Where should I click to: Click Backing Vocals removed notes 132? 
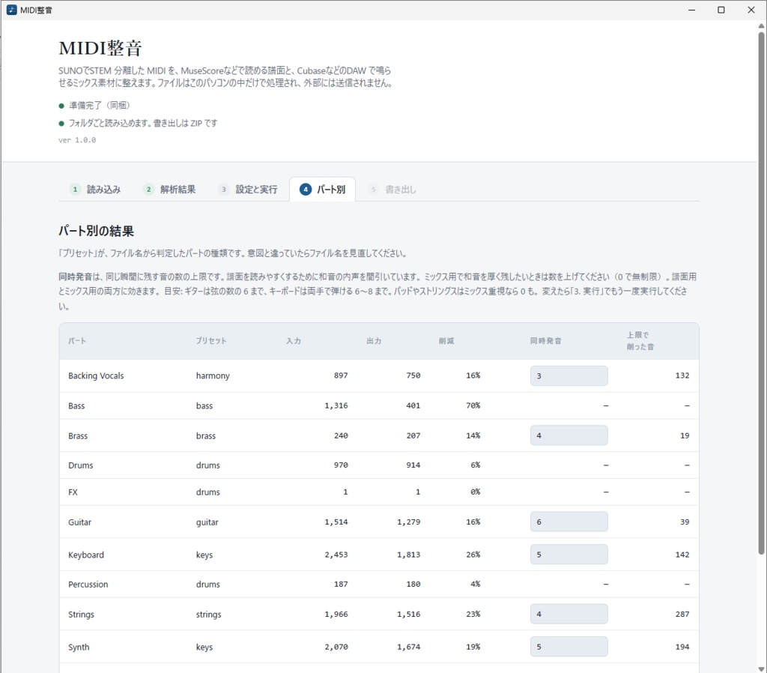[682, 375]
